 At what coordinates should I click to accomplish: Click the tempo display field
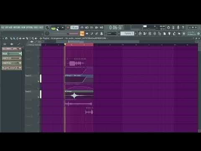click(x=75, y=27)
